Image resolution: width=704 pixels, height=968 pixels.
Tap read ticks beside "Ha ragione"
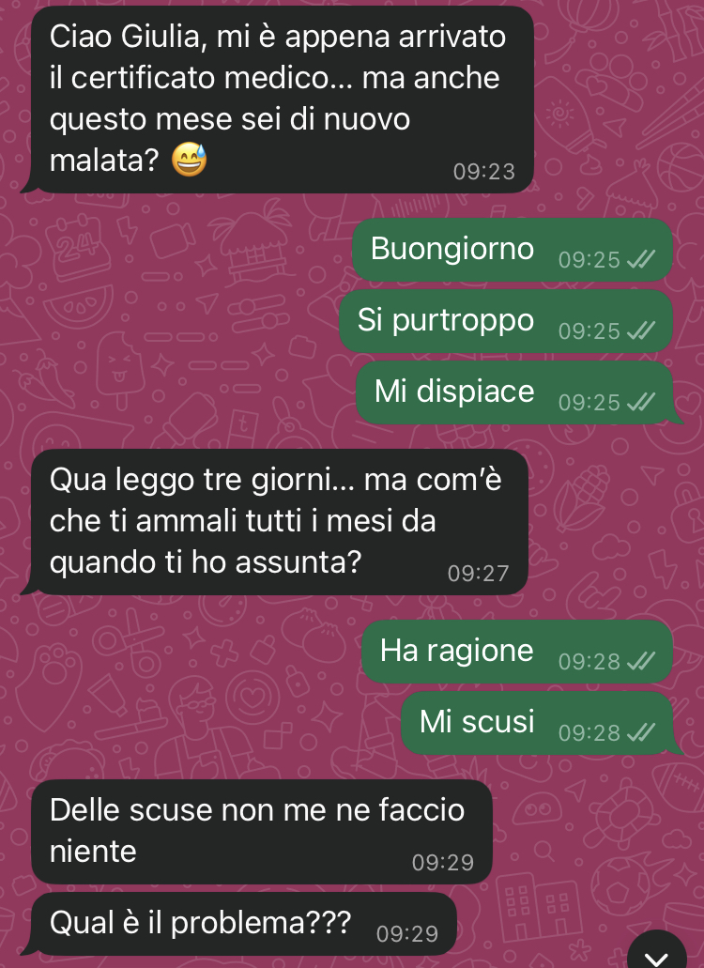tap(641, 662)
